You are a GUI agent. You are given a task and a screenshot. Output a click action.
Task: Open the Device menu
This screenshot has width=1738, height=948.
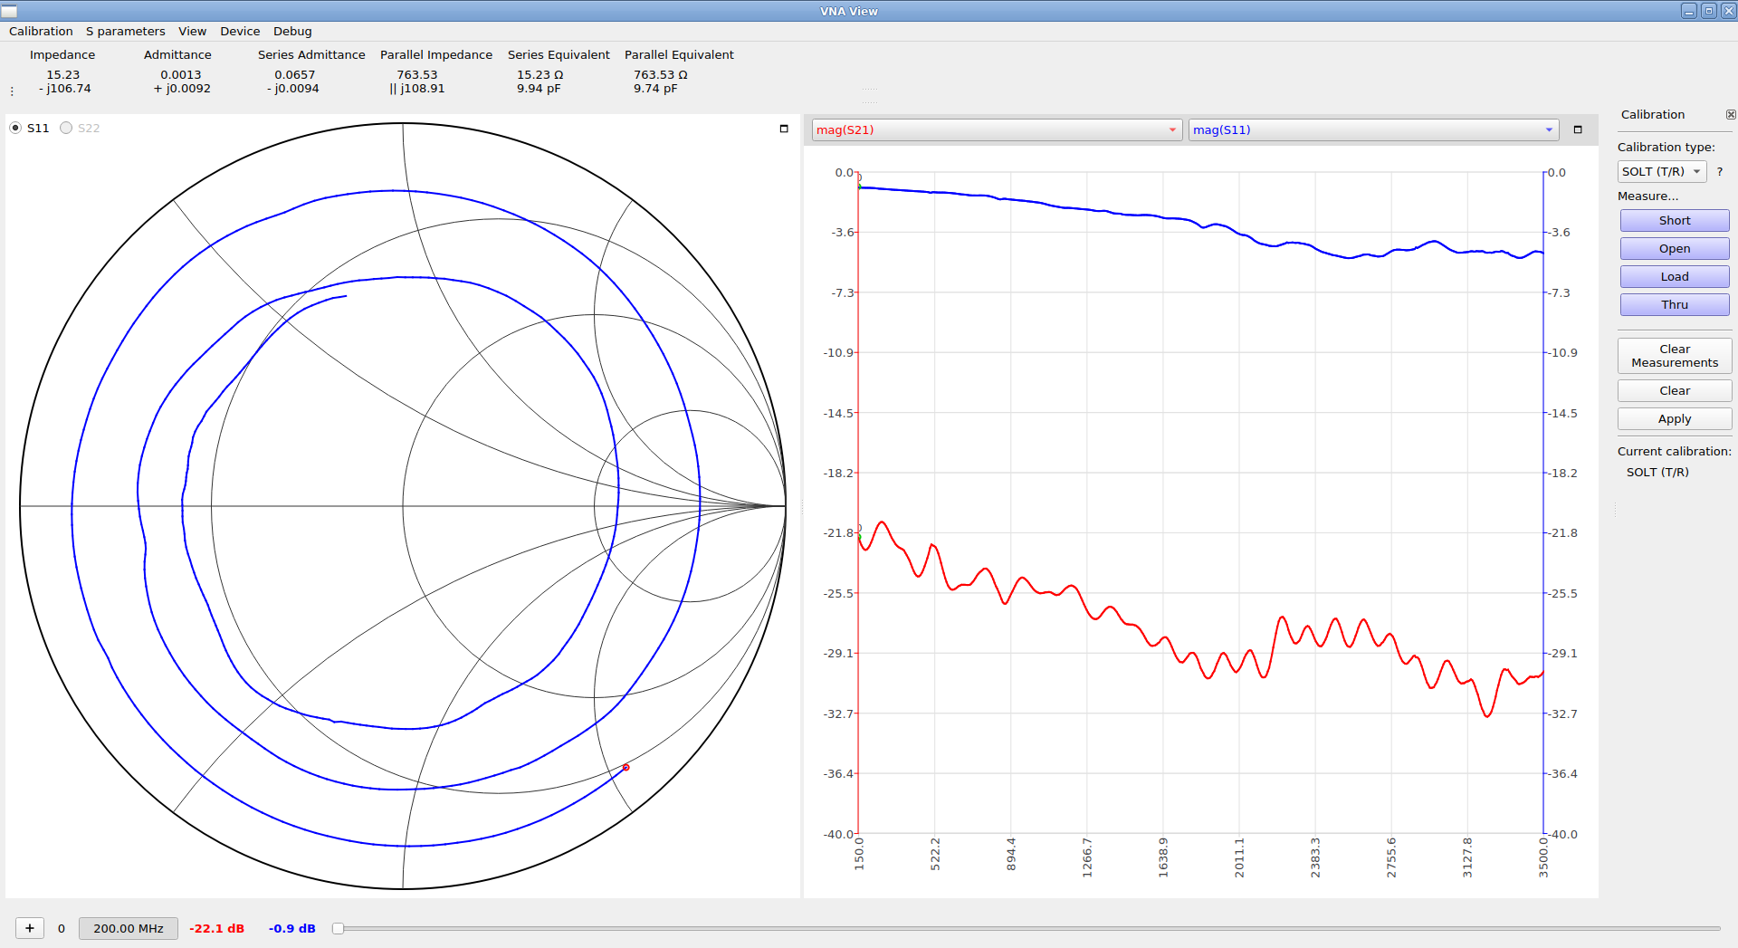(240, 31)
